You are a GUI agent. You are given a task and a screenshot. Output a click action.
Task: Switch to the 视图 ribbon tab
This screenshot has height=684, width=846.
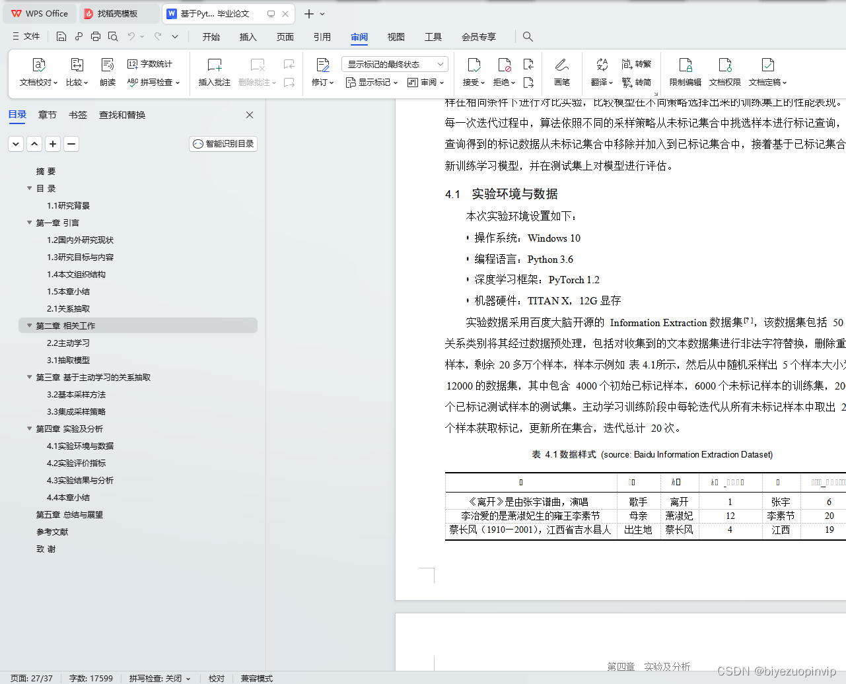tap(396, 37)
